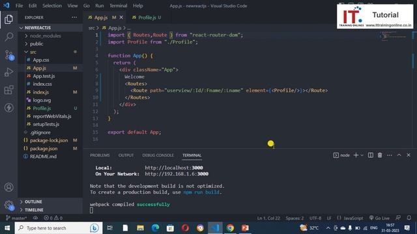The image size is (417, 234).
Task: Click UTF-8 encoding in status bar
Action: [315, 218]
